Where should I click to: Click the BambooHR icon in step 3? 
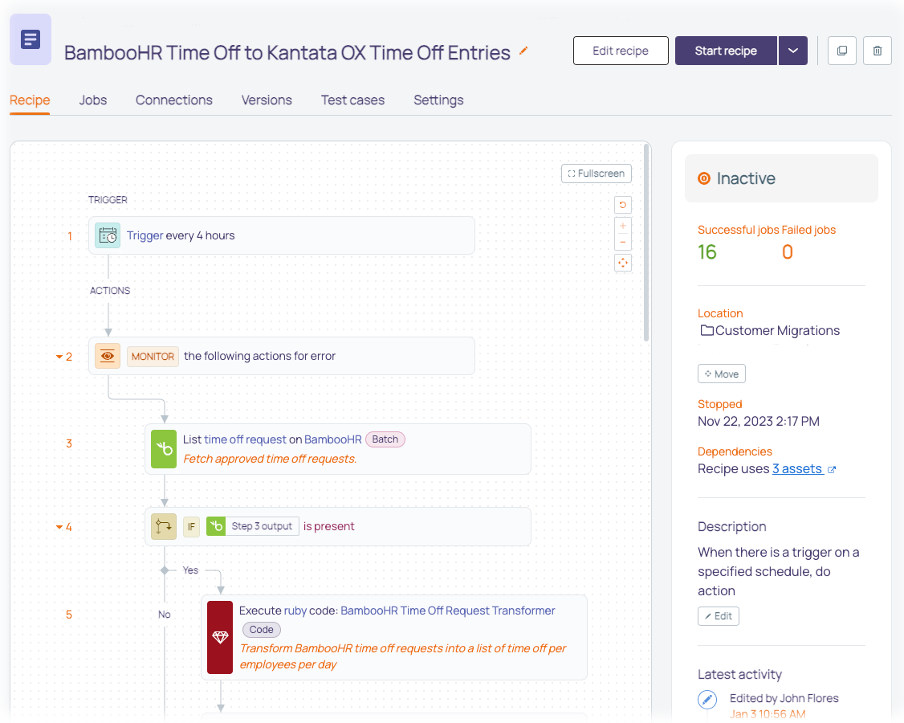point(164,449)
